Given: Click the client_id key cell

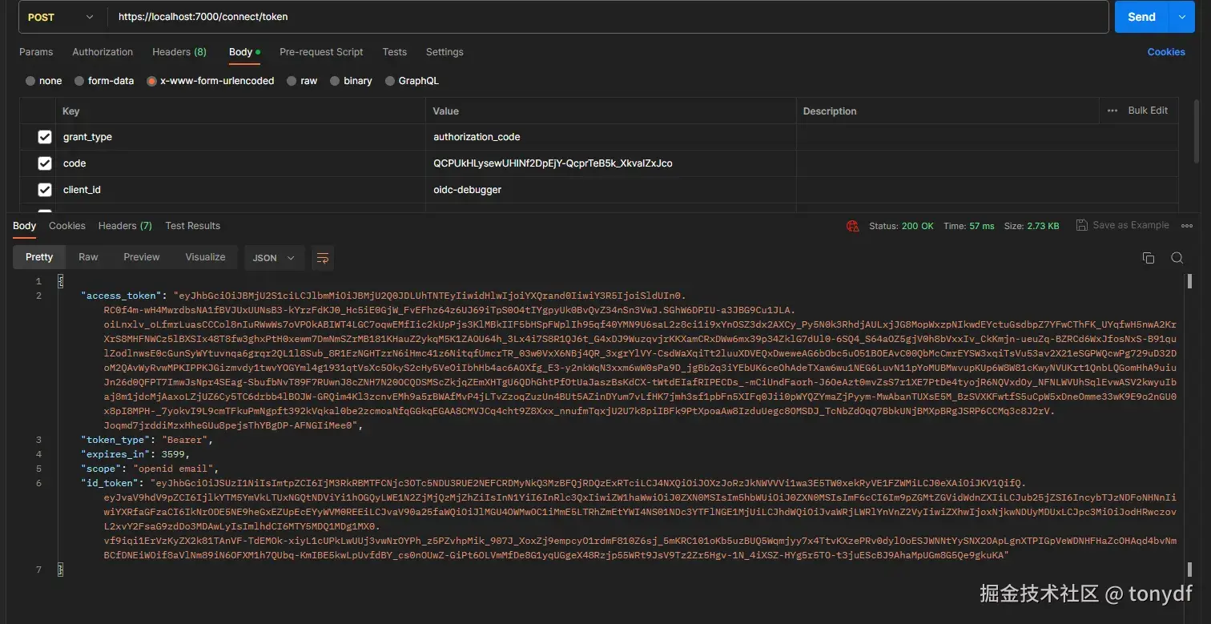Looking at the screenshot, I should pyautogui.click(x=240, y=190).
